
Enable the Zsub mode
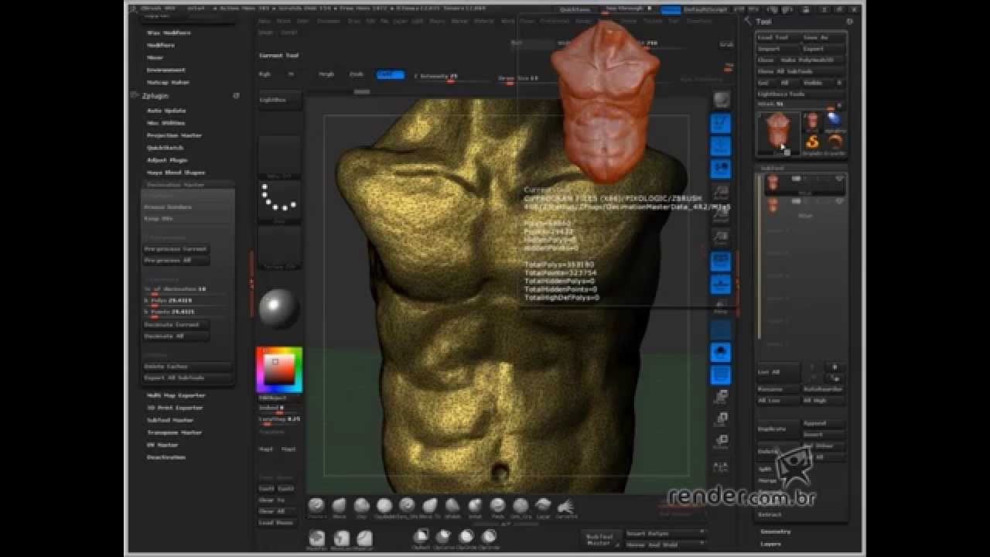(357, 74)
